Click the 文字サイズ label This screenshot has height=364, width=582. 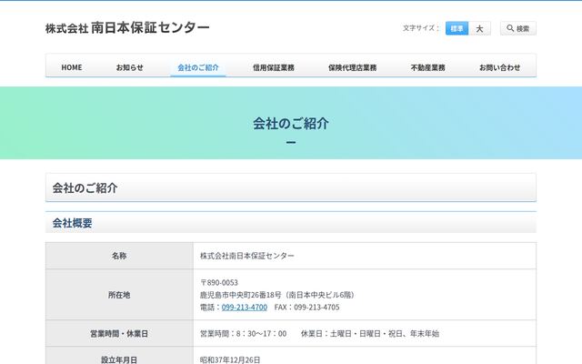click(x=421, y=28)
